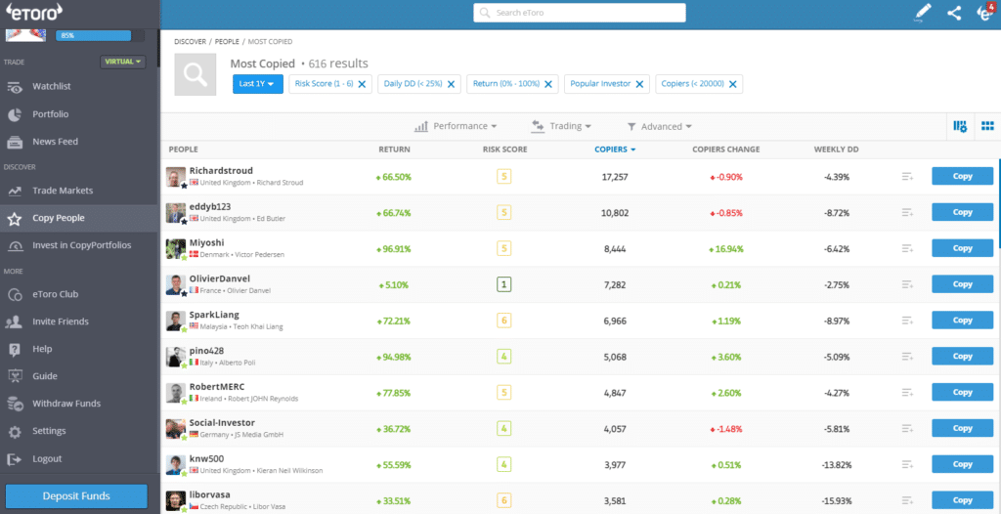Open the eToro Club icon

click(15, 295)
